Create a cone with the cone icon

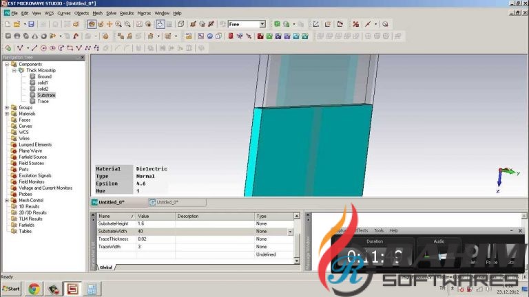point(34,36)
